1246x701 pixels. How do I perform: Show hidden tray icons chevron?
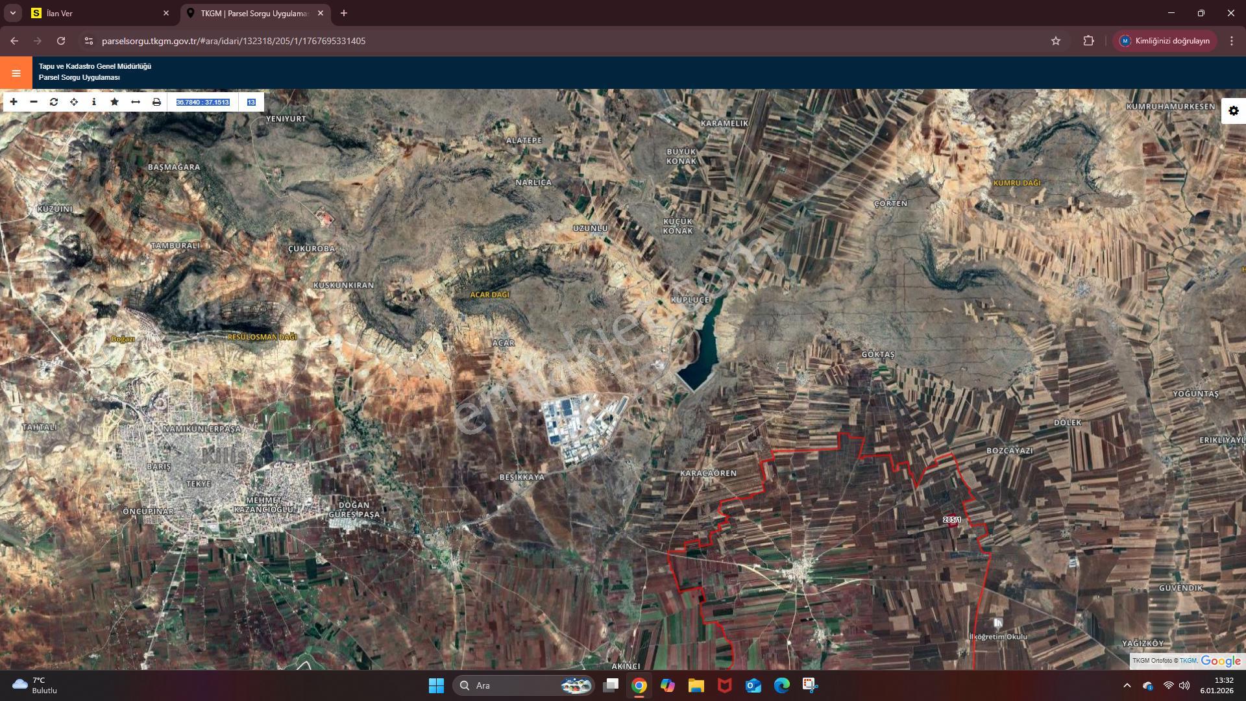click(1127, 685)
